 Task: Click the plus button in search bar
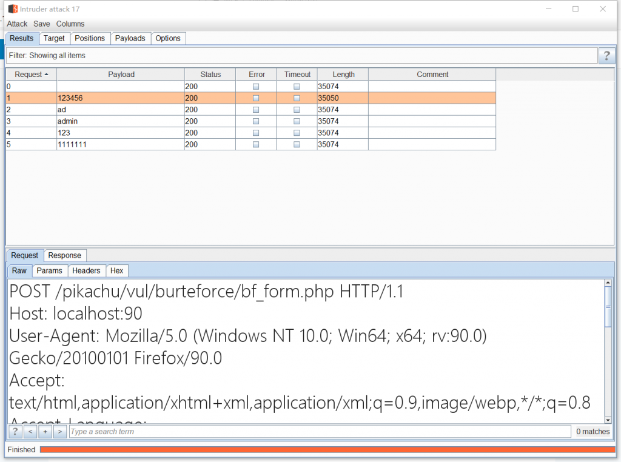click(45, 432)
